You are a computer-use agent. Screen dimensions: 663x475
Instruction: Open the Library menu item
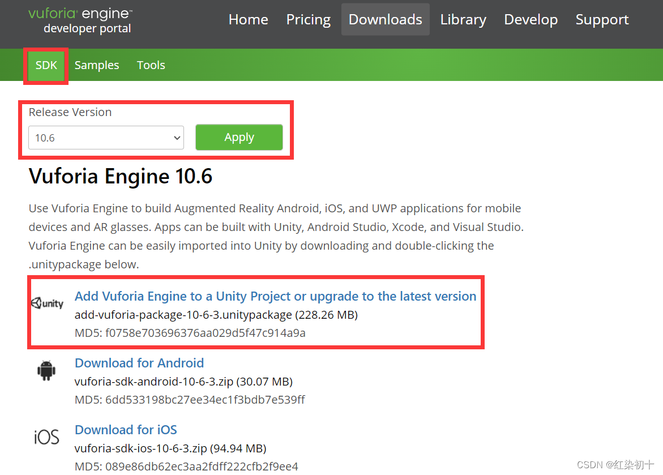pos(463,19)
